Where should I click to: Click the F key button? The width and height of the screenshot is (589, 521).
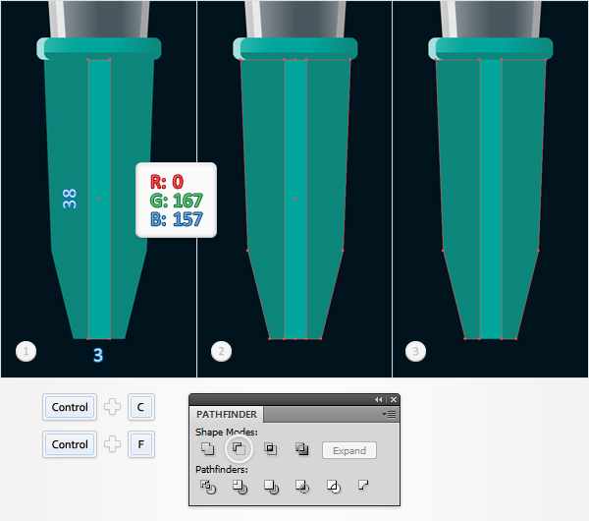[140, 444]
